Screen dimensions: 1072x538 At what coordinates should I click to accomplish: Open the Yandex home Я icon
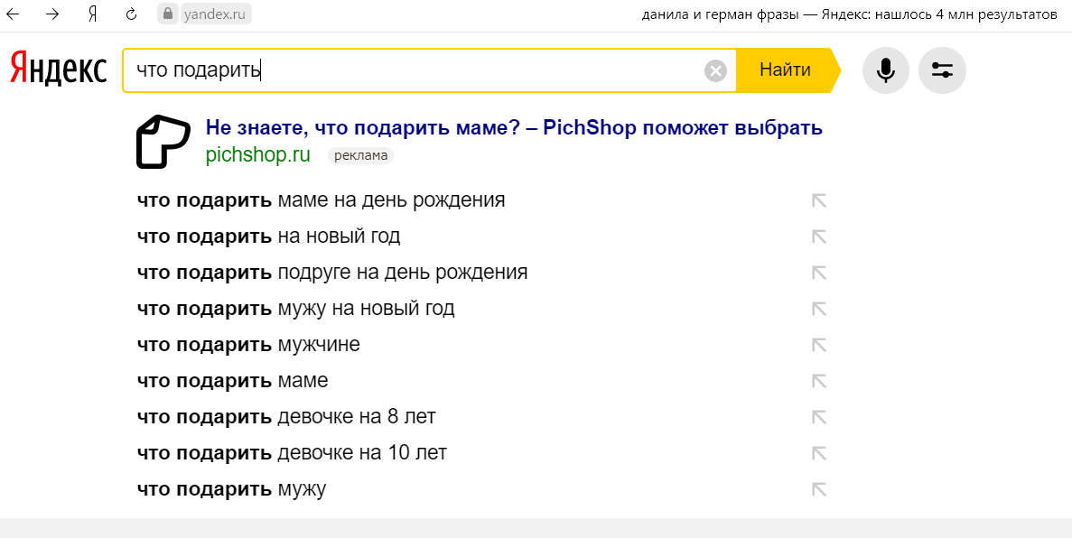point(93,14)
